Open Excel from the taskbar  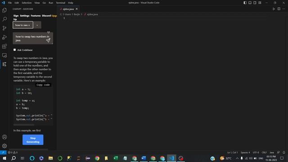click(116, 158)
